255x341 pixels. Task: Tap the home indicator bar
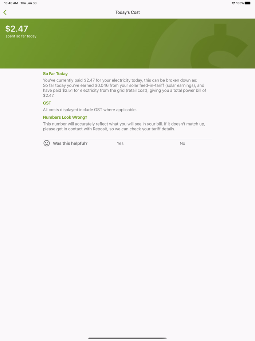pos(127,338)
